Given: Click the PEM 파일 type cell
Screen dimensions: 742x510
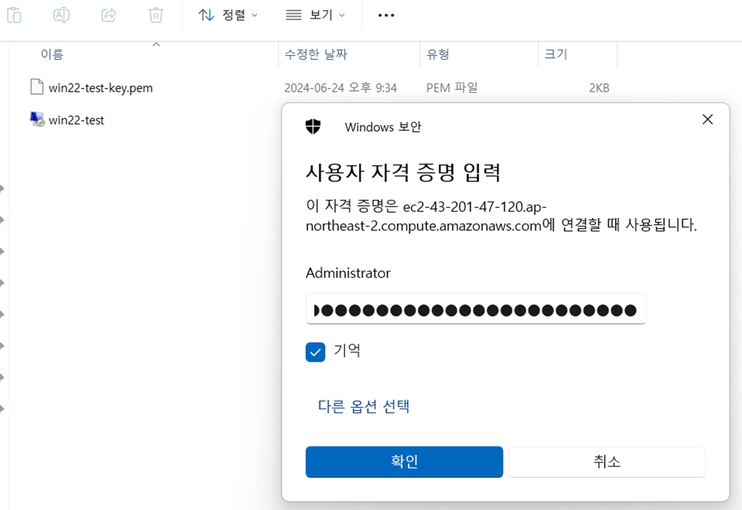Looking at the screenshot, I should click(x=452, y=88).
